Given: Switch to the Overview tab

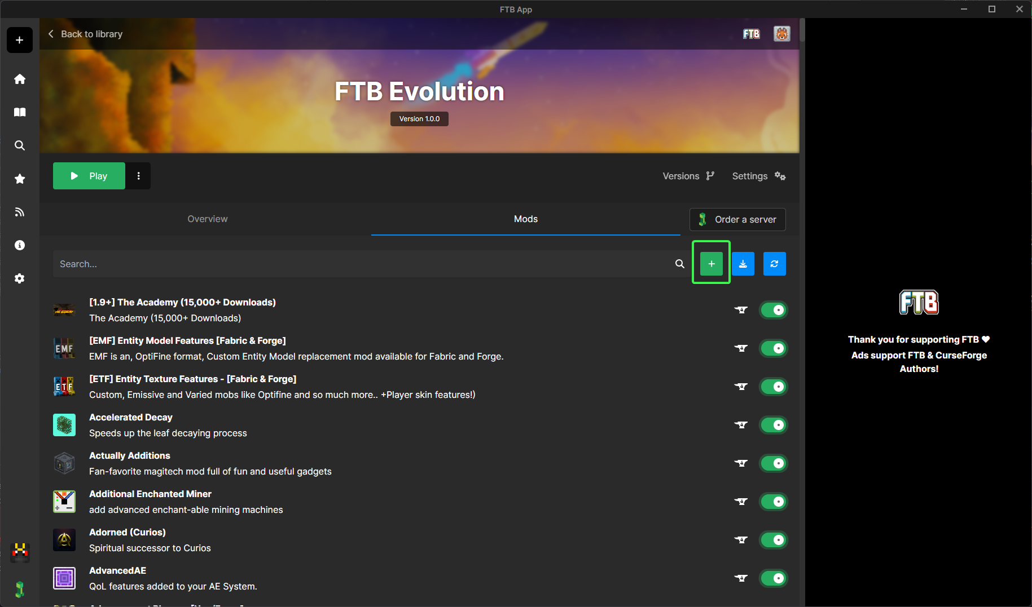Looking at the screenshot, I should [208, 219].
